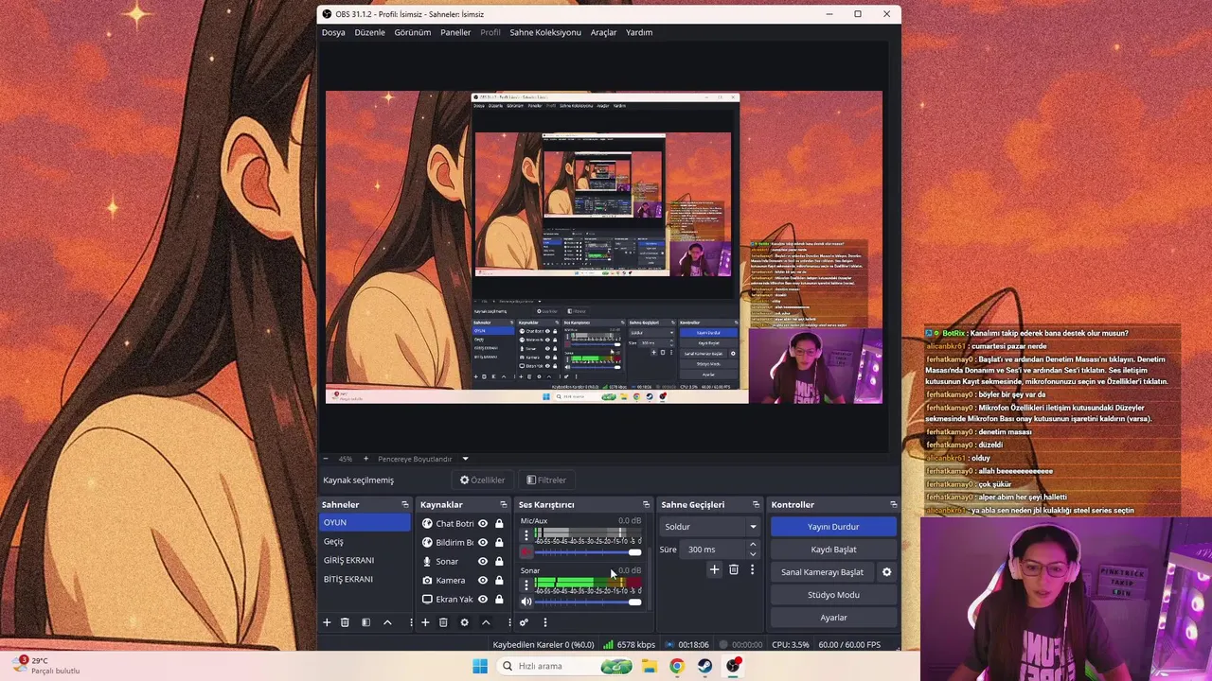
Task: Open the Kaynaklar toolbar overflow dots
Action: [509, 622]
